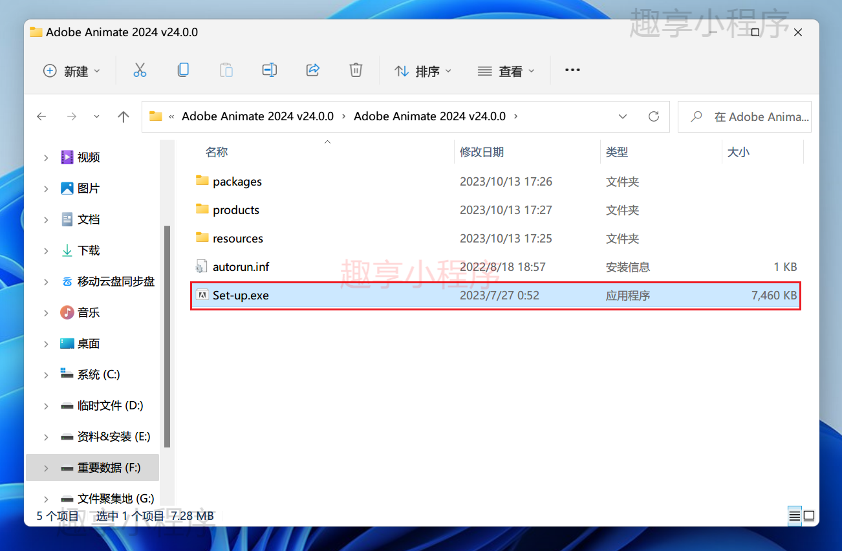Click second Adobe Animate 2024 breadcrumb
The height and width of the screenshot is (551, 842).
(429, 116)
